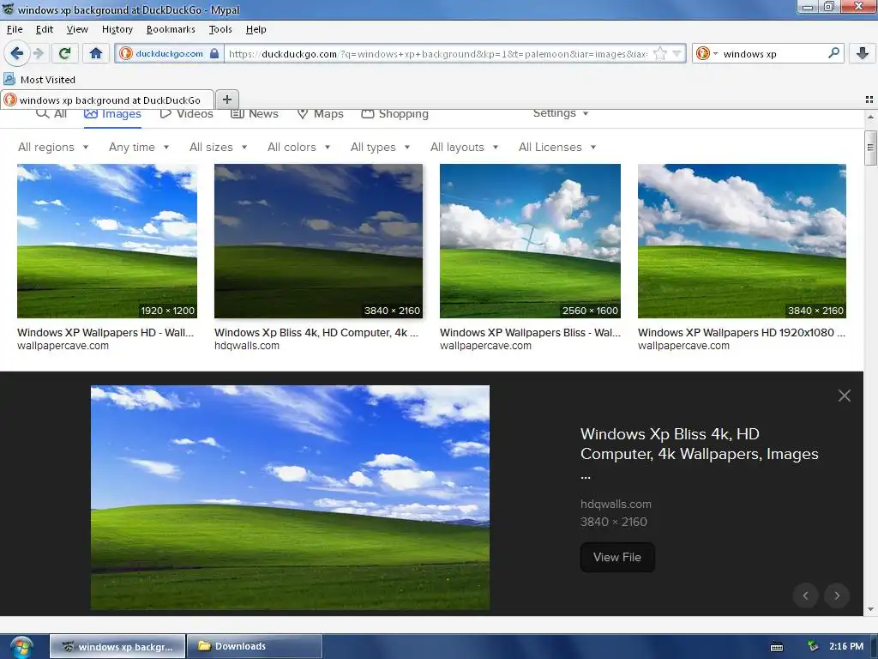Viewport: 878px width, 659px height.
Task: Go to the Home page icon
Action: pyautogui.click(x=96, y=54)
